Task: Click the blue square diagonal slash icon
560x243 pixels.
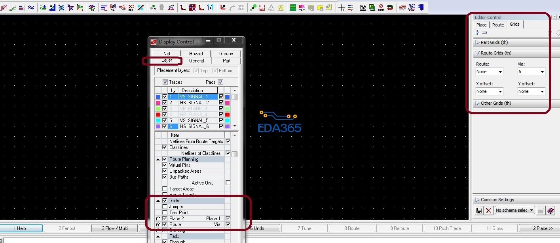Action: click(141, 8)
